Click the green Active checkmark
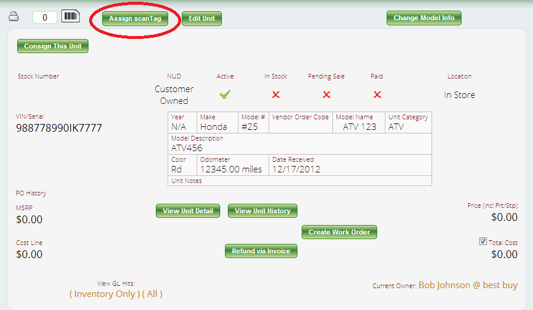Image resolution: width=533 pixels, height=310 pixels. tap(225, 94)
